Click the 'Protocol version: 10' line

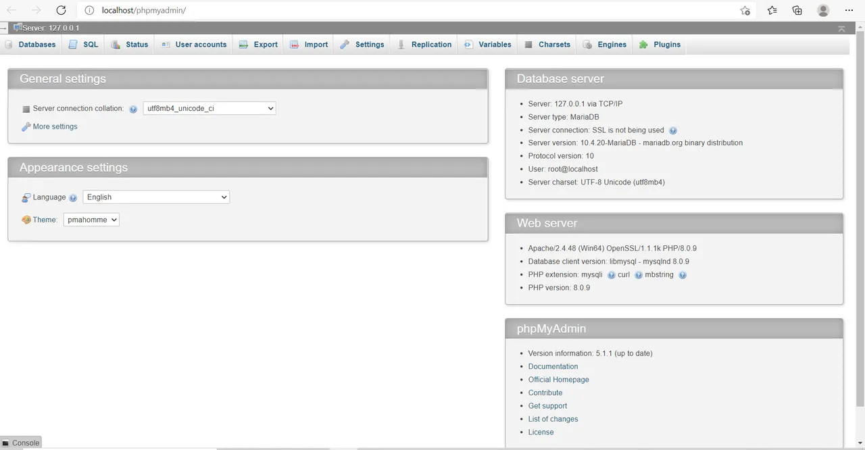(x=561, y=156)
